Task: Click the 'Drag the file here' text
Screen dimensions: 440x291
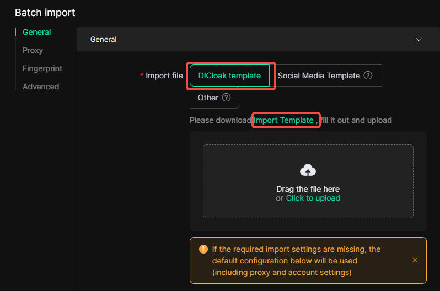Action: pyautogui.click(x=308, y=189)
